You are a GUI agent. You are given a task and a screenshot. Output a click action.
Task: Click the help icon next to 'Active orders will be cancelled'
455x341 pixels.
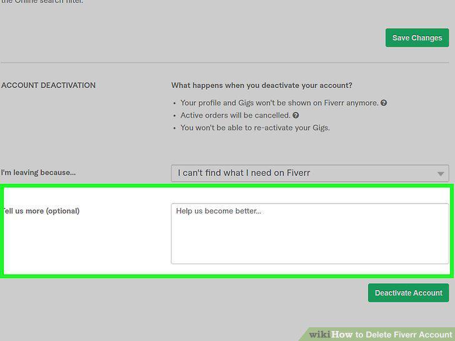click(x=296, y=116)
